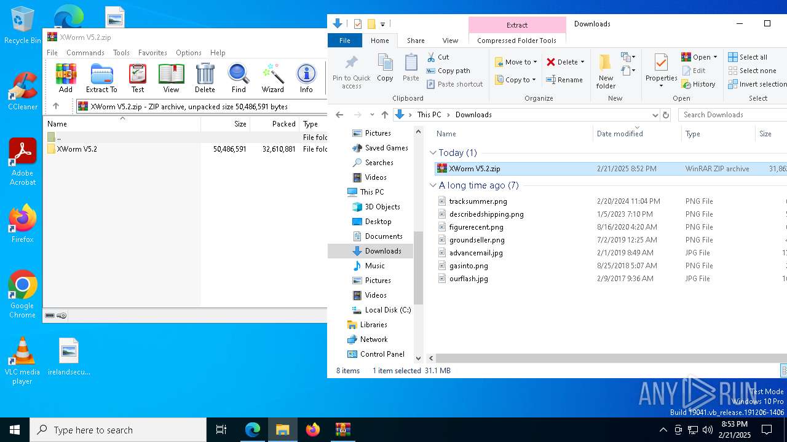Open WinRAR Tools menu

point(121,53)
